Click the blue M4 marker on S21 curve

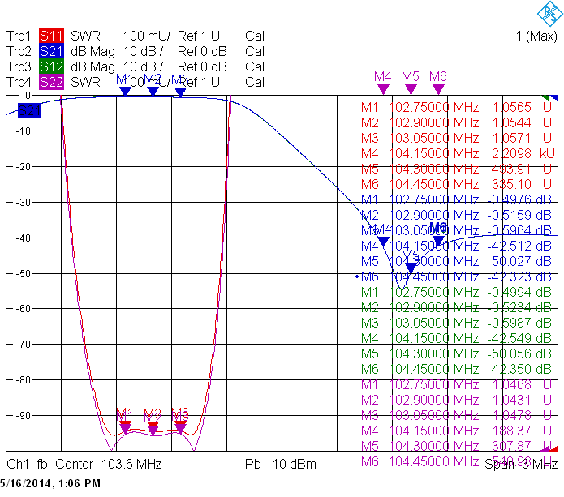[383, 242]
